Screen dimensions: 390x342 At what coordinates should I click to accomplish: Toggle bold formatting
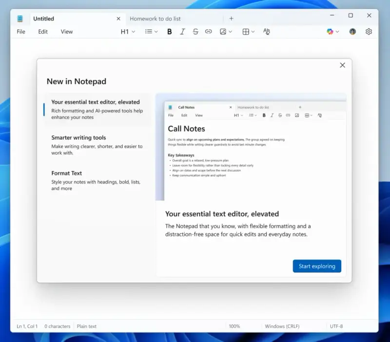[169, 31]
